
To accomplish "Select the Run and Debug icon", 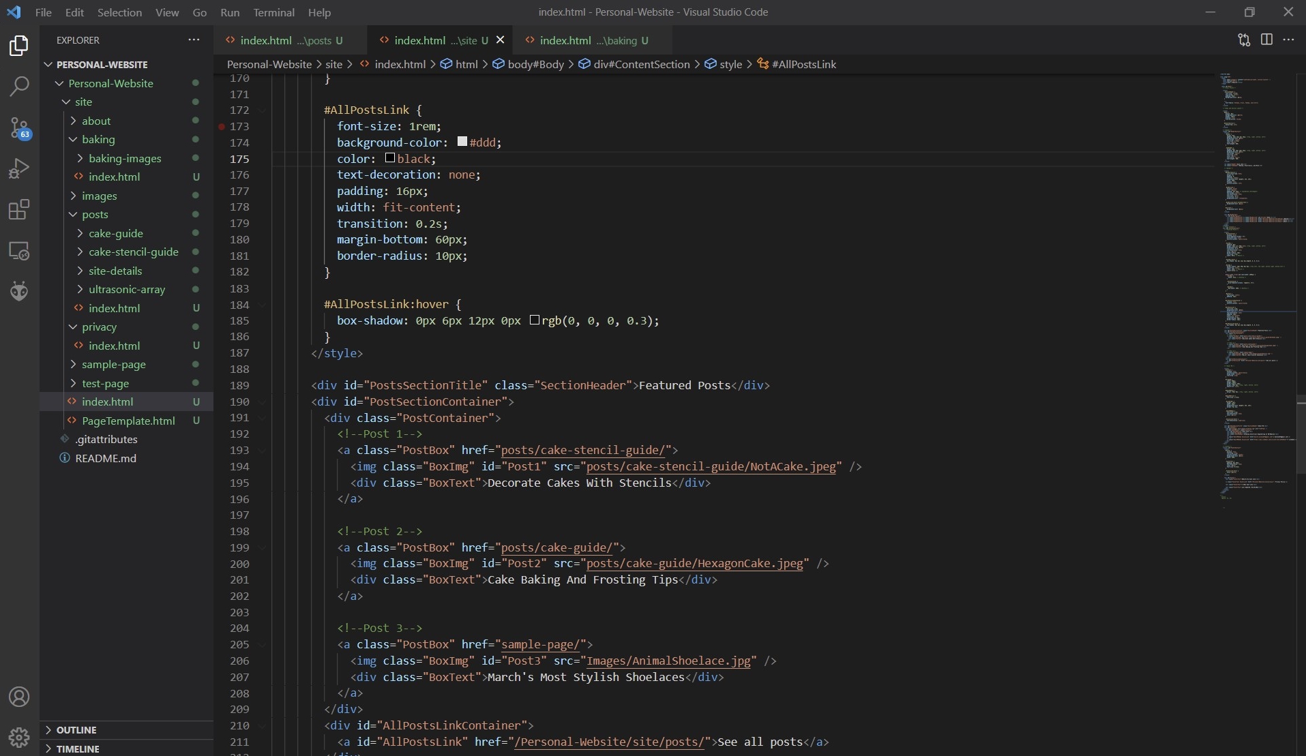I will [20, 168].
